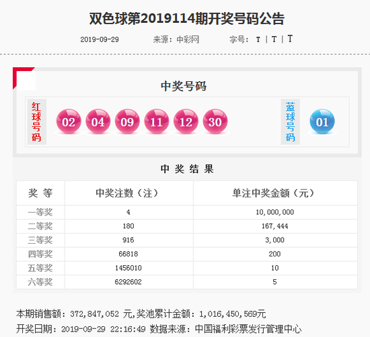The image size is (370, 337).
Task: Click fourth prize winner count 66818
Action: 128,254
